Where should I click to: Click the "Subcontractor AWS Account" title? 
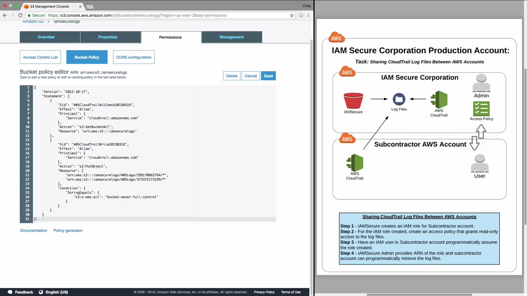pos(420,144)
